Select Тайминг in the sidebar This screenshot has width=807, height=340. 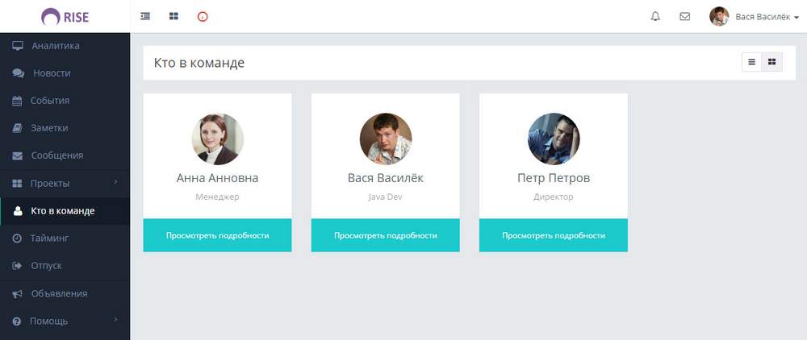click(49, 238)
